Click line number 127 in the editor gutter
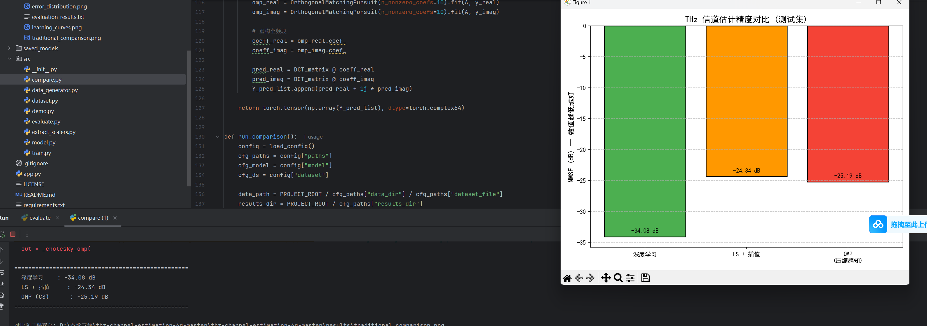 tap(200, 108)
